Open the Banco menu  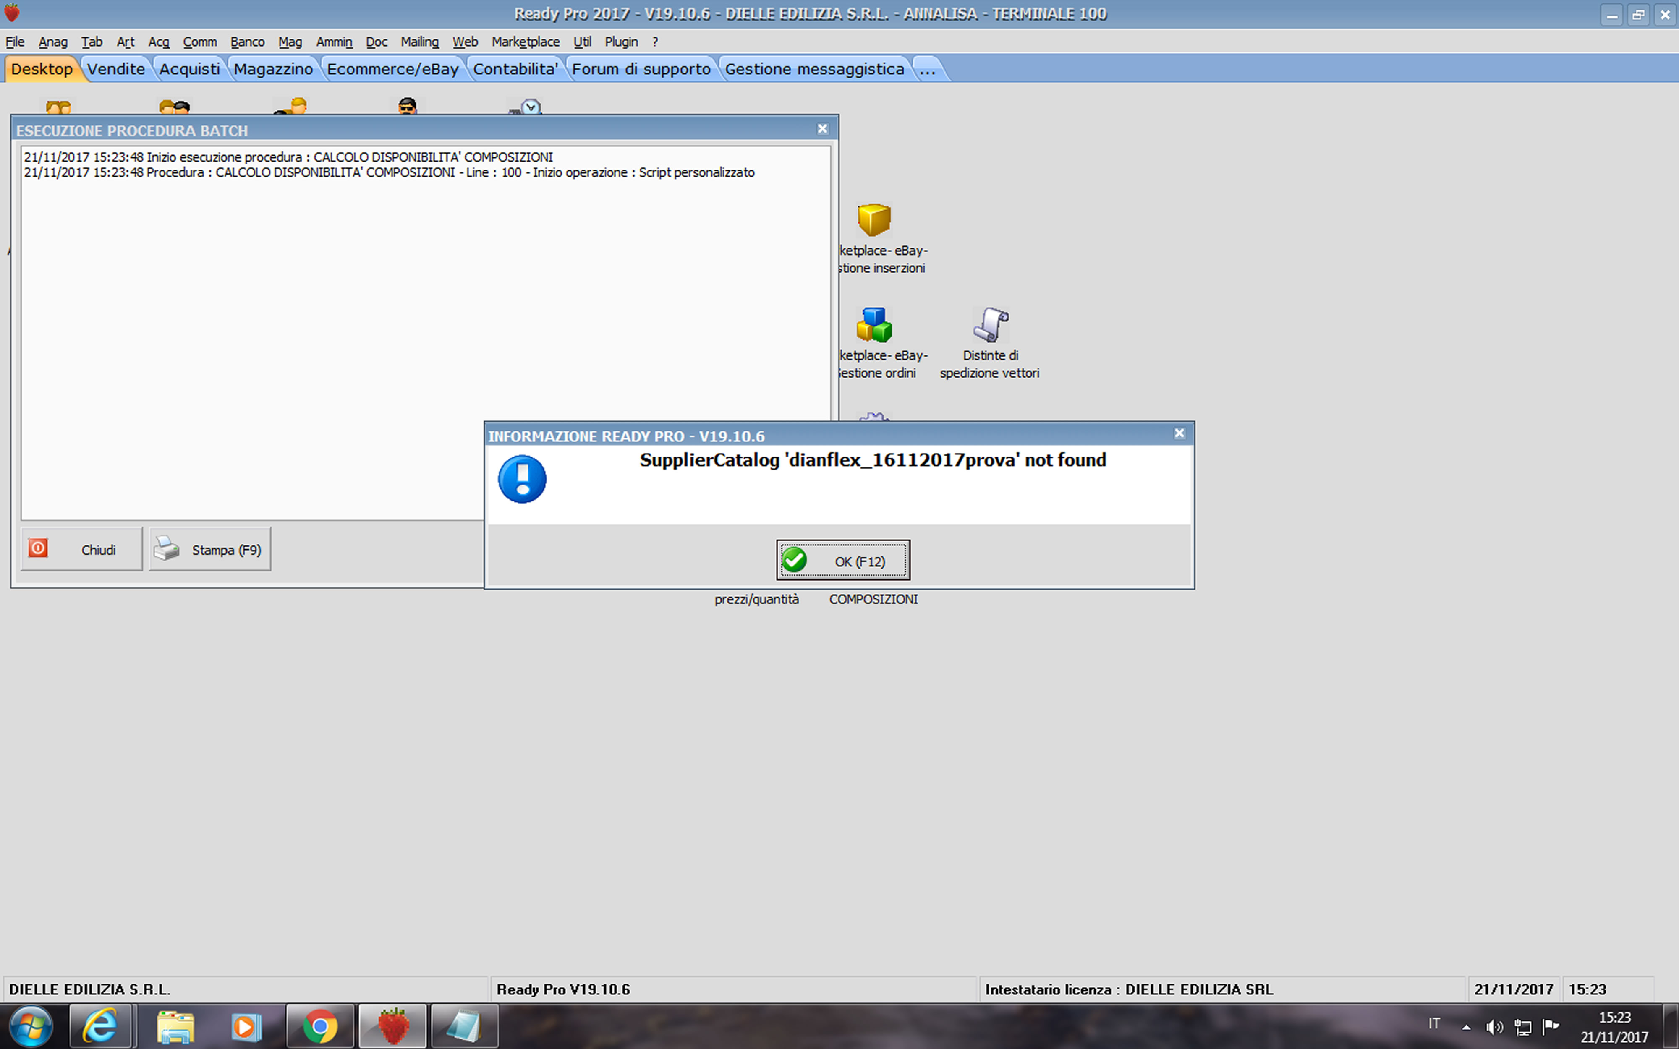pyautogui.click(x=248, y=42)
